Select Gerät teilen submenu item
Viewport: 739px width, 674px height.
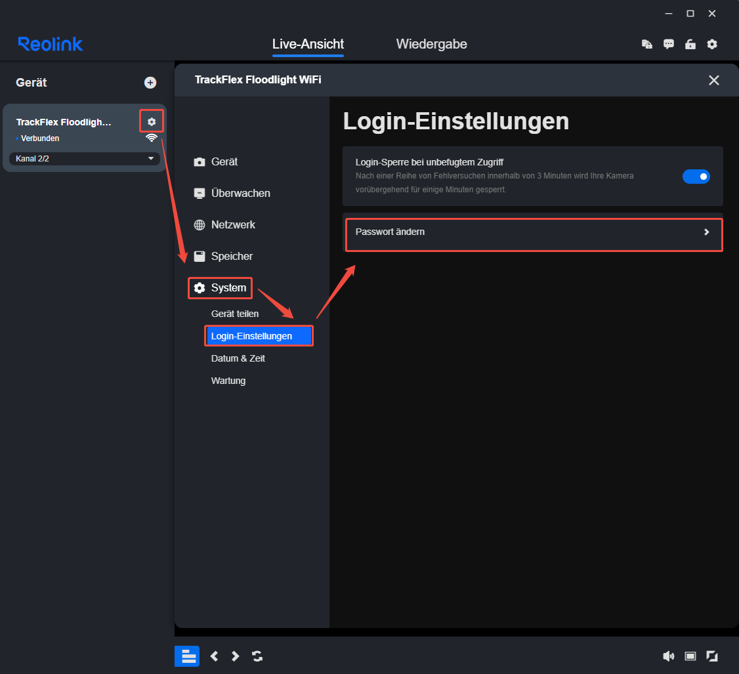point(235,314)
